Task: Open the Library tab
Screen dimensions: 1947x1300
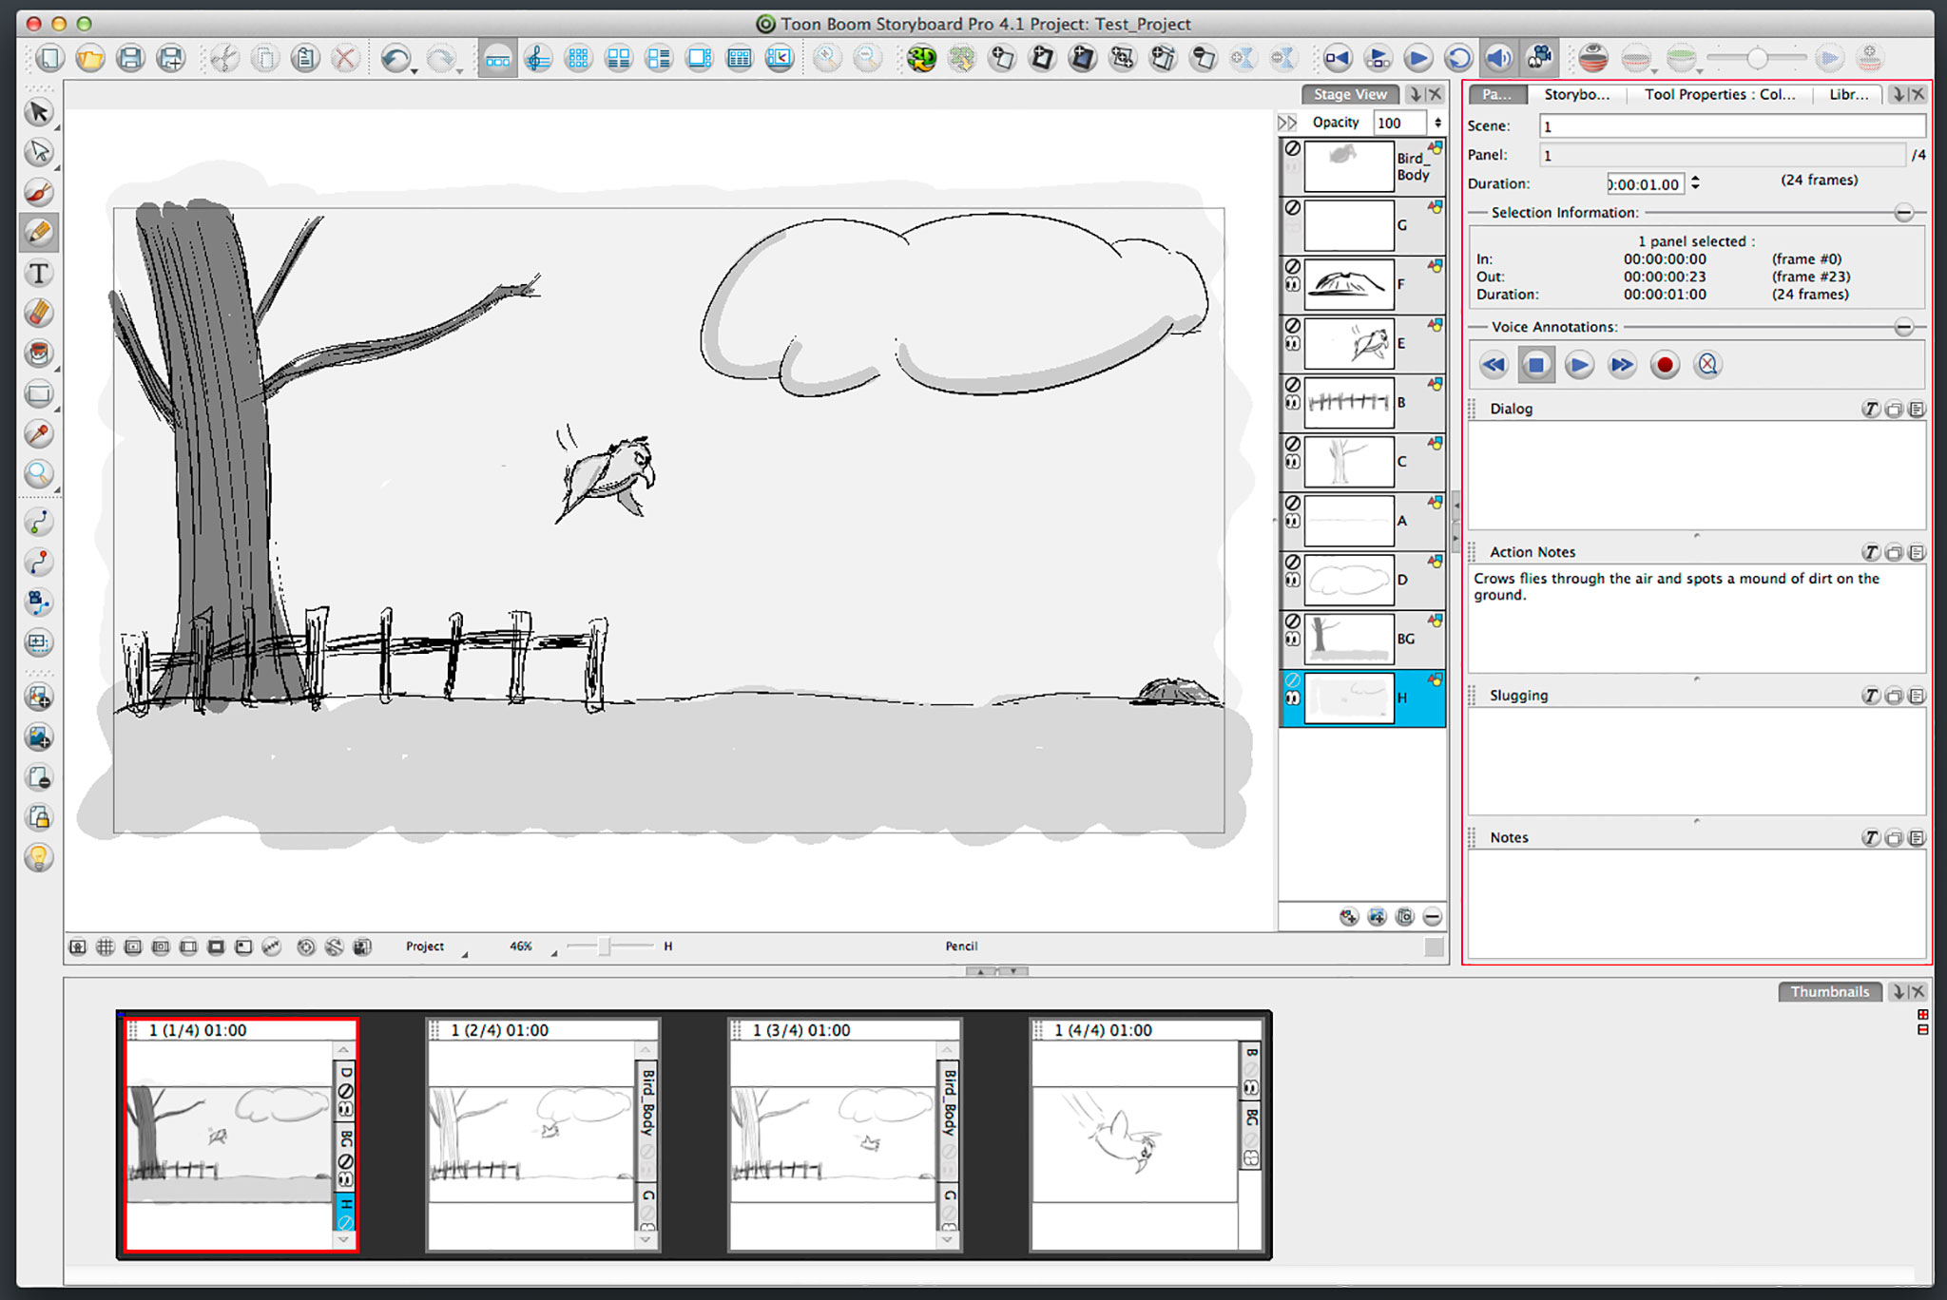Action: point(1848,94)
